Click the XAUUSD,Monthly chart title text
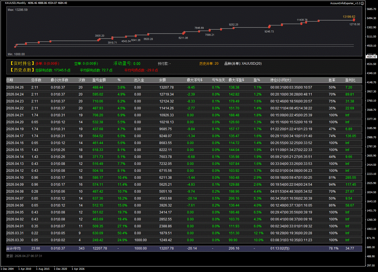This screenshot has width=378, height=272. (x=16, y=3)
